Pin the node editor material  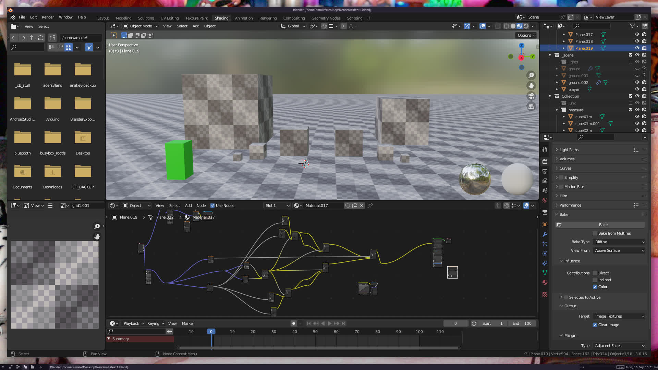(370, 206)
